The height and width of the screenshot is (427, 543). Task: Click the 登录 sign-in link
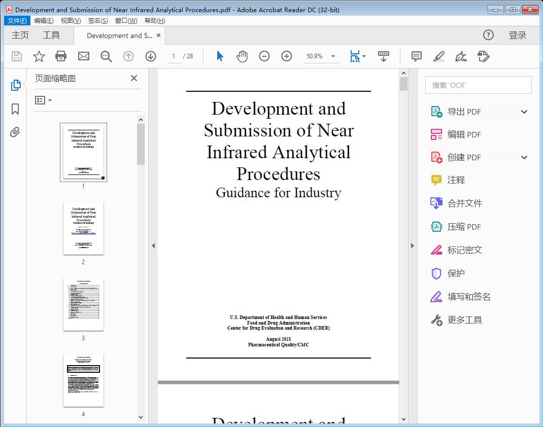point(518,35)
